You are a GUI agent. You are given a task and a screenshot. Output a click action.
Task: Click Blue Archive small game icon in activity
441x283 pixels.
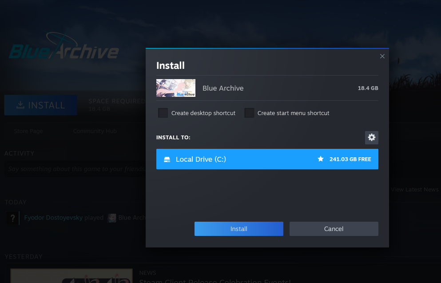point(111,218)
